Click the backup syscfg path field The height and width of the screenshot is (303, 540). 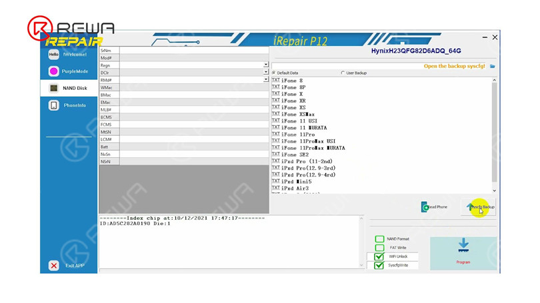tap(379, 66)
